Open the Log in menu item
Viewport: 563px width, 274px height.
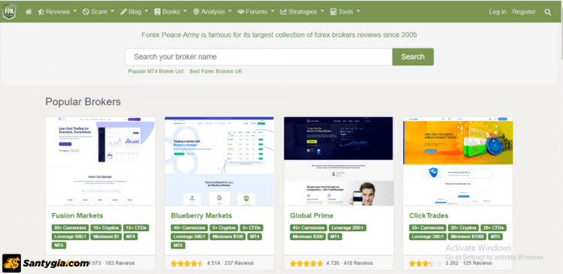pos(497,12)
